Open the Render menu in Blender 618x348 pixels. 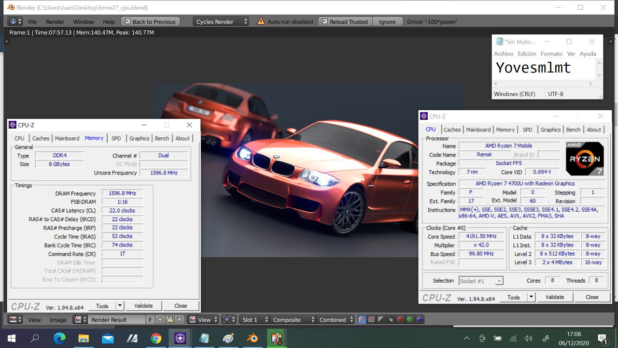55,22
